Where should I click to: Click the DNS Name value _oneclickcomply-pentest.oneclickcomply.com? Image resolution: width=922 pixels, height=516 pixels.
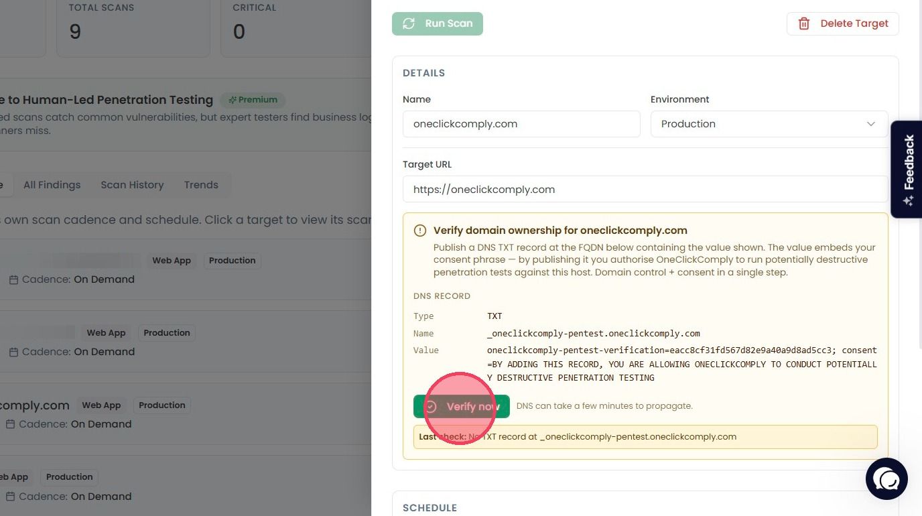[594, 334]
